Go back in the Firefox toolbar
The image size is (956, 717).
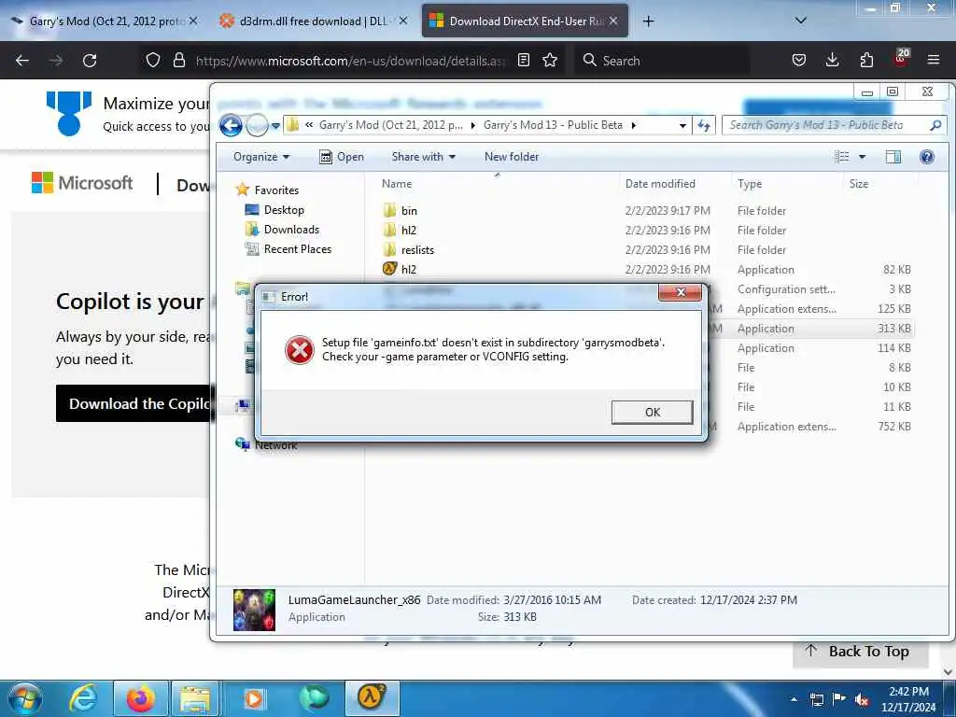point(22,61)
